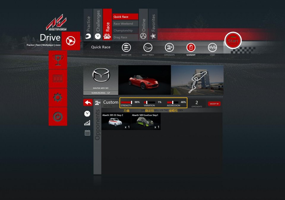The height and width of the screenshot is (200, 285).
Task: Click the Variation slider at 1%
Action: pos(149,102)
